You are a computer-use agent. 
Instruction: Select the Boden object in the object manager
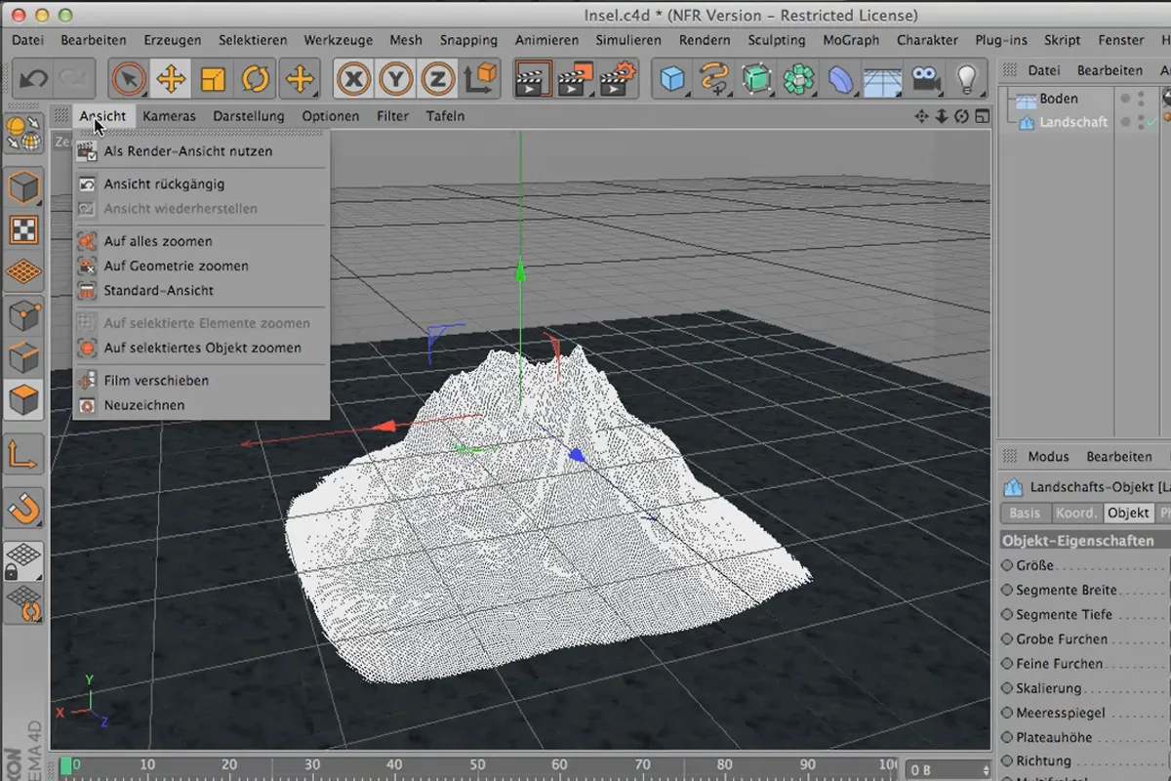[1059, 99]
